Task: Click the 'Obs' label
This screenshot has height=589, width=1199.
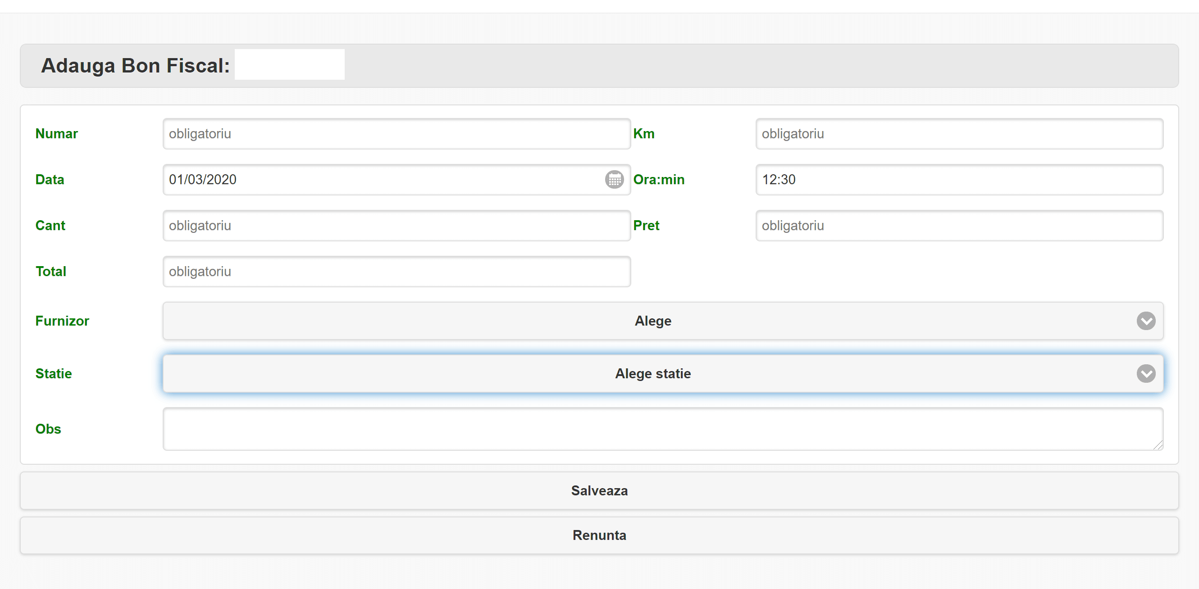Action: [48, 429]
